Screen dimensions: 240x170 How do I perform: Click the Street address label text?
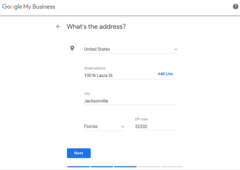pos(95,68)
